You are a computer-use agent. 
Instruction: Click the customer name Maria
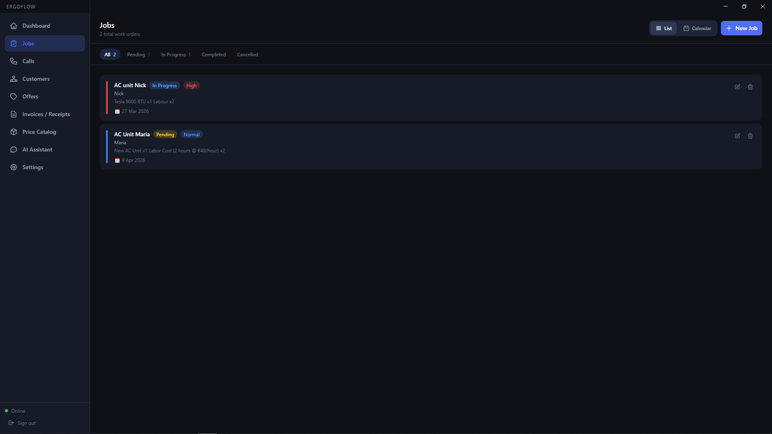120,143
